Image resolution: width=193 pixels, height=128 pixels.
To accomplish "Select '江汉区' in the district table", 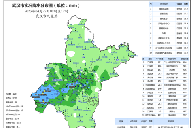I will pyautogui.click(x=150, y=66).
